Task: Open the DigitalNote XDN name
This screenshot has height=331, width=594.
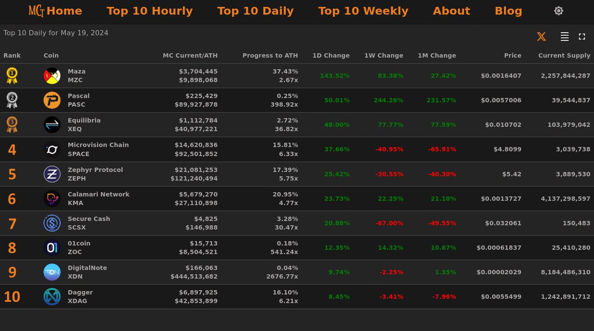Action: click(x=88, y=272)
